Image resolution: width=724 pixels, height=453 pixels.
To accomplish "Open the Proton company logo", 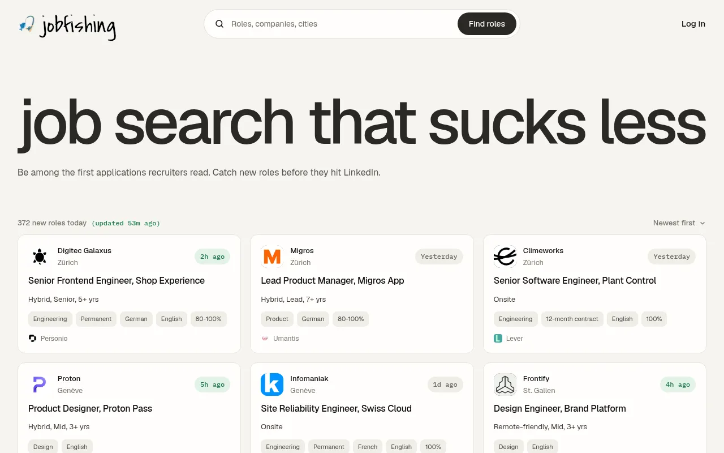I will click(40, 384).
